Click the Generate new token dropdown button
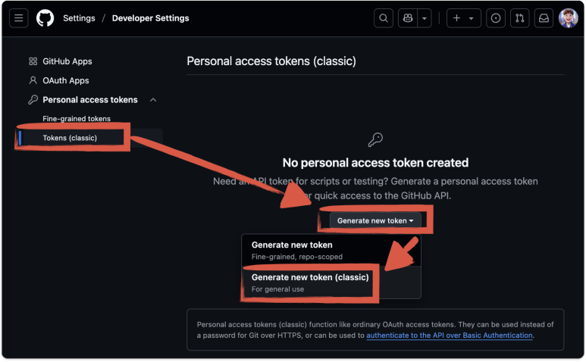This screenshot has width=586, height=362. [375, 220]
